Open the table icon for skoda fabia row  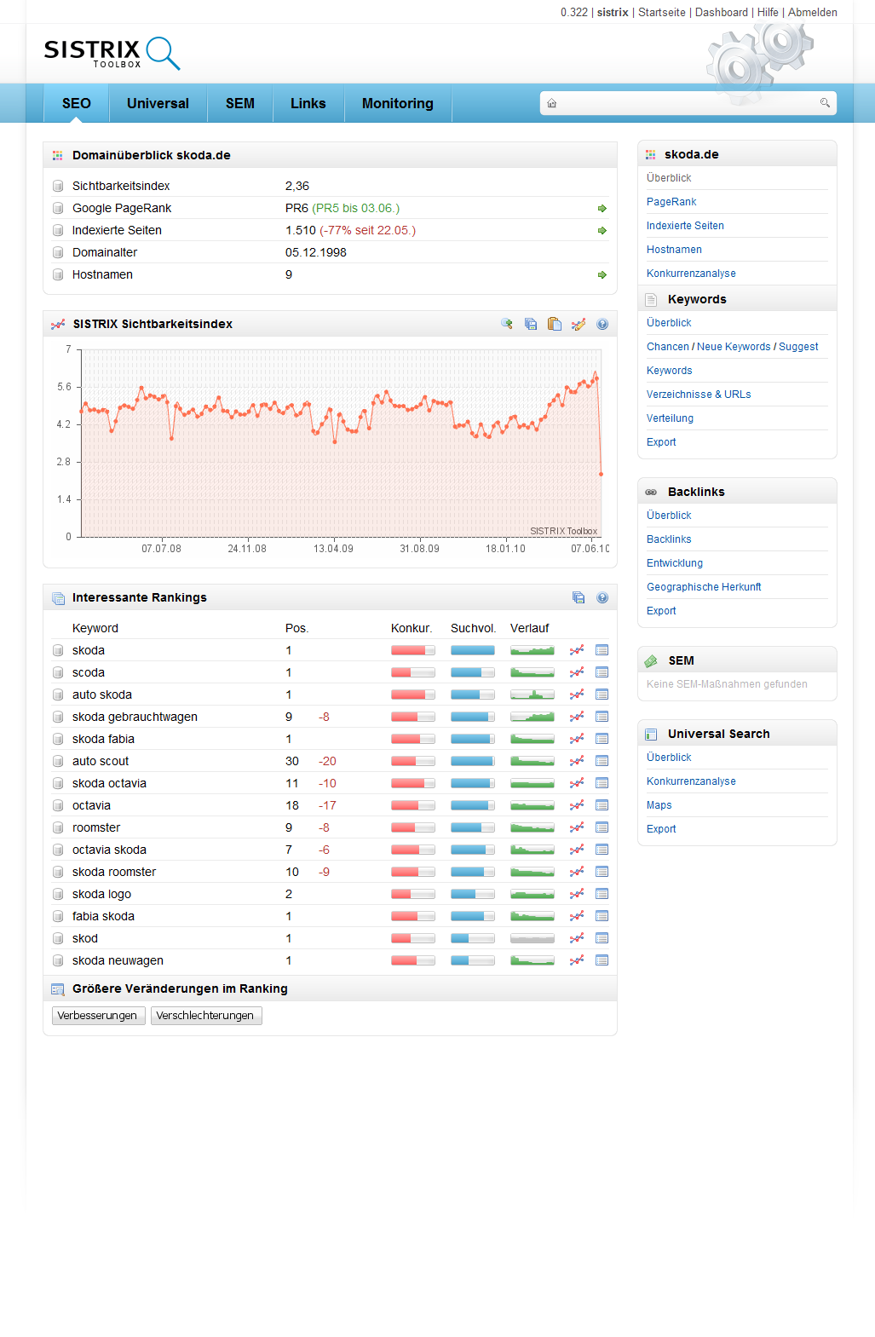point(602,739)
